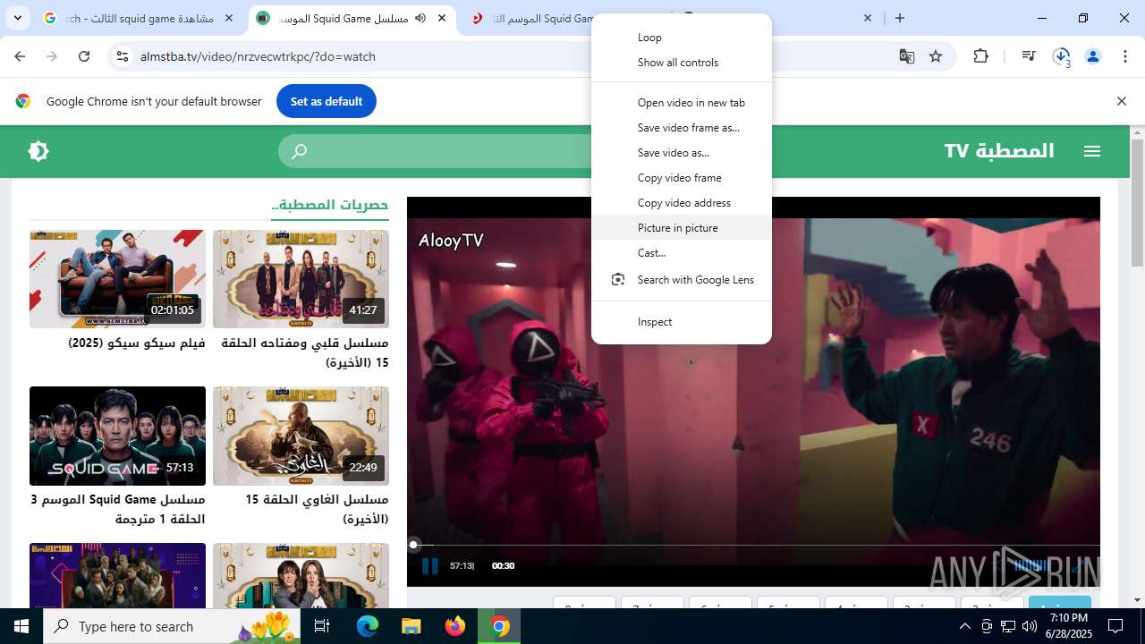Choose Picture in picture
The height and width of the screenshot is (644, 1145).
682,228
